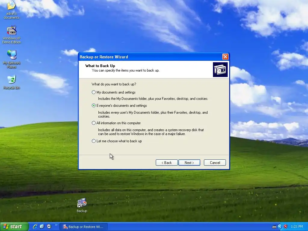Click 'What do you want to back up?' text
Image resolution: width=308 pixels, height=231 pixels.
coord(114,84)
